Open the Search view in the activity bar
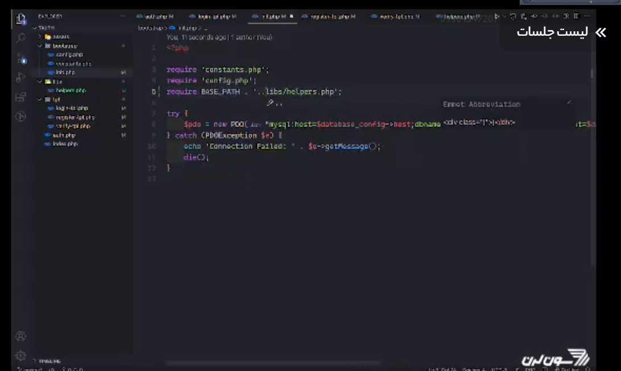This screenshot has height=371, width=621. (x=21, y=39)
